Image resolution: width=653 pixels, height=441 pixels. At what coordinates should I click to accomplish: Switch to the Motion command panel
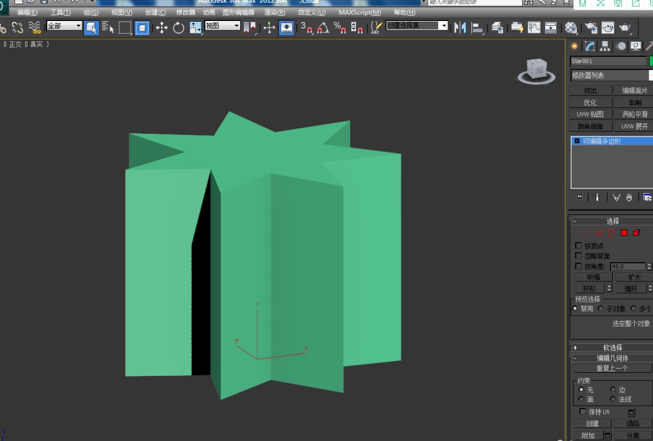point(621,46)
